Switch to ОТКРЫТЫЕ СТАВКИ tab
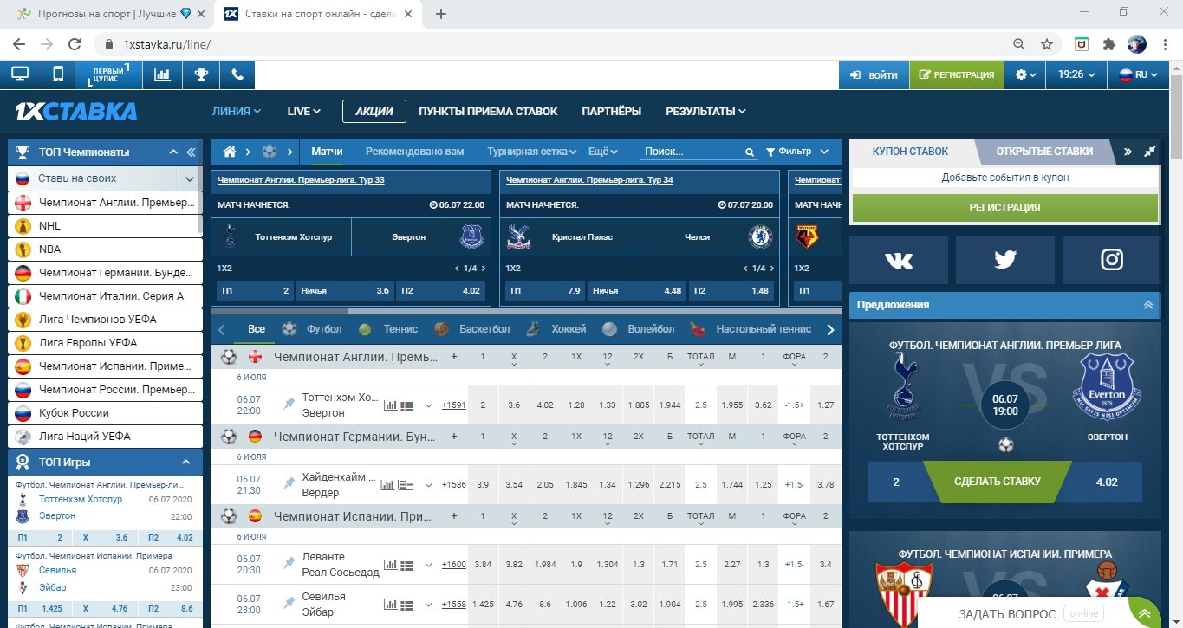Viewport: 1183px width, 628px height. 1044,152
